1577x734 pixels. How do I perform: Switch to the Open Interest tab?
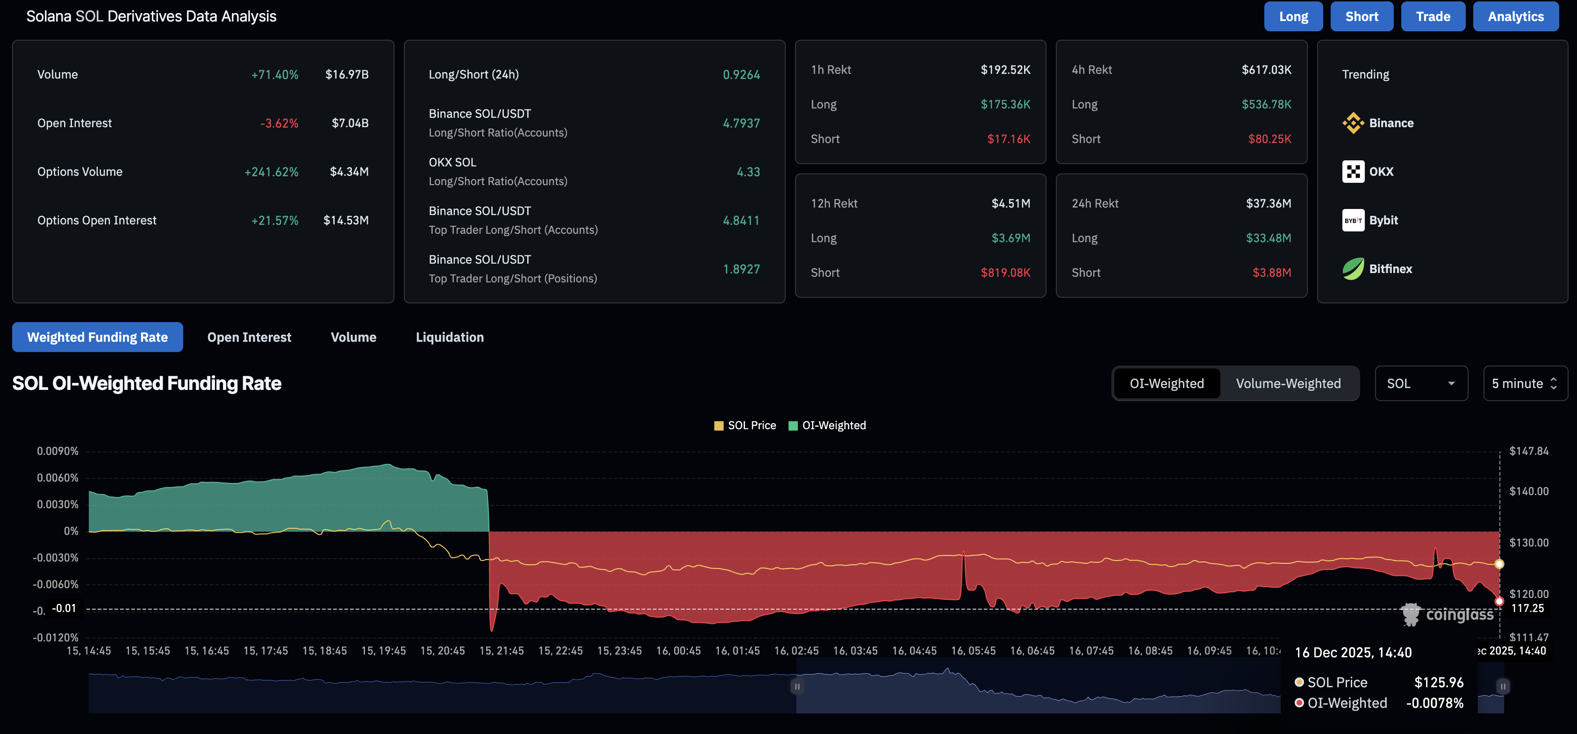[249, 337]
